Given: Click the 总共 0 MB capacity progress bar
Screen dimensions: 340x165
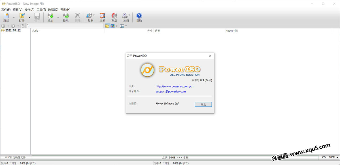Looking at the screenshot, I should pos(175,157).
